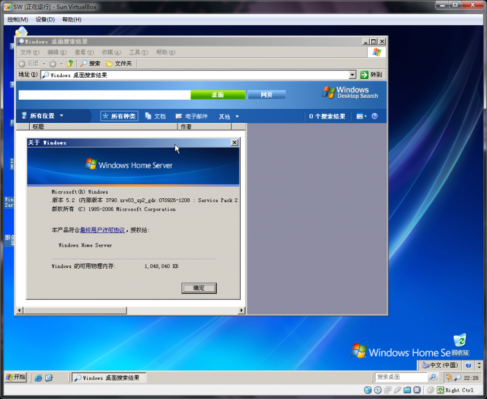The width and height of the screenshot is (487, 399).
Task: Open the VirtualBox 控制(M) menu
Action: (x=18, y=19)
